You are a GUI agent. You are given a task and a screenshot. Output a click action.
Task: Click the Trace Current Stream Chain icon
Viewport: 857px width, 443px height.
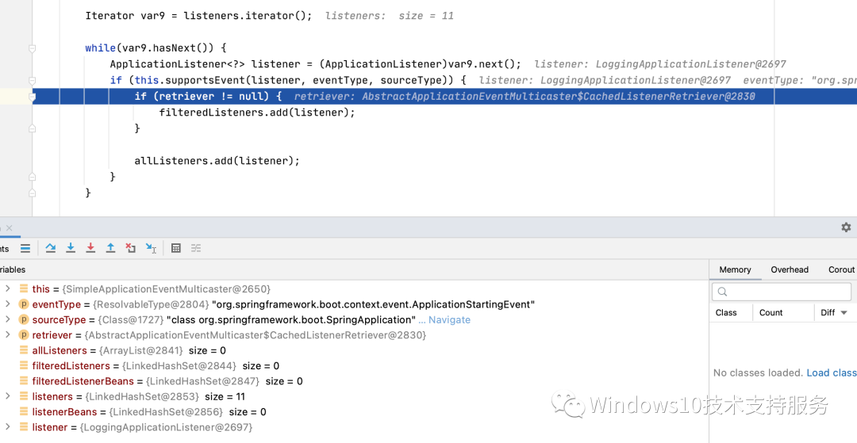coord(196,248)
